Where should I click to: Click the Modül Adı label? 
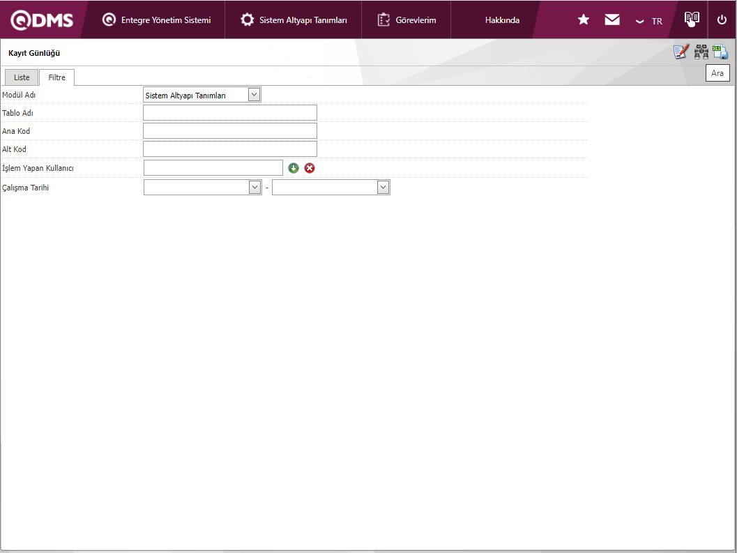(x=19, y=95)
